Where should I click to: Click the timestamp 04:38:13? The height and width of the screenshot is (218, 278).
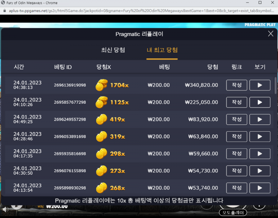pyautogui.click(x=23, y=87)
